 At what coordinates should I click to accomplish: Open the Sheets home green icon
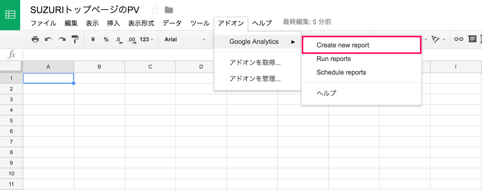point(10,15)
